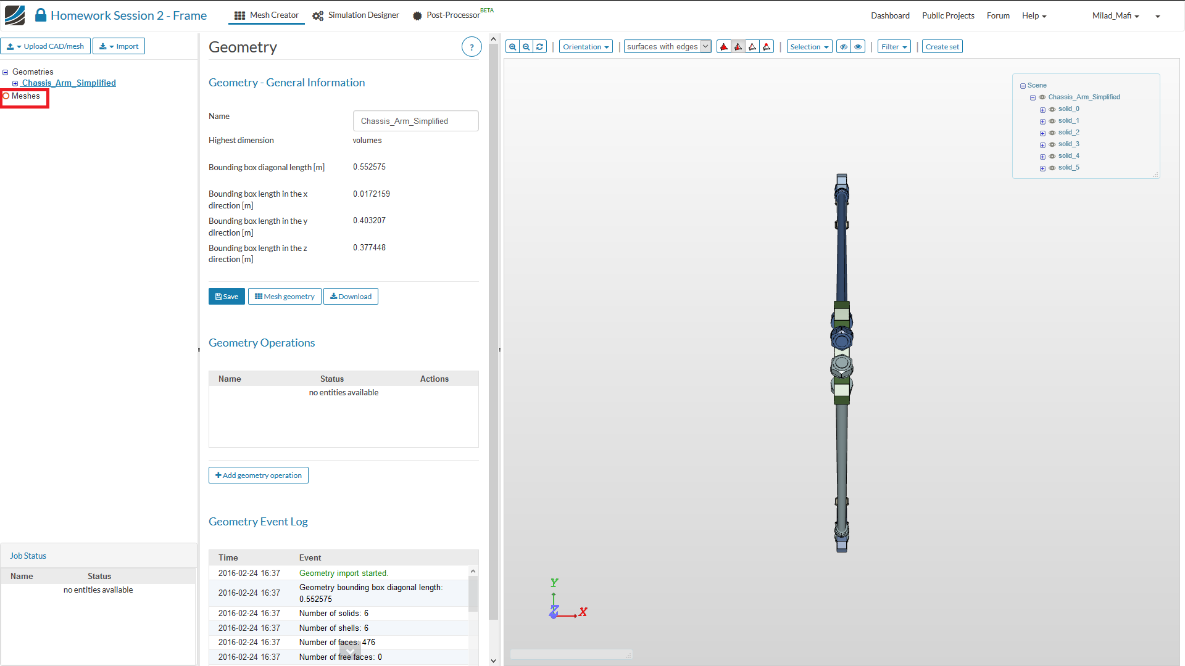Reset the view with refresh icon
This screenshot has width=1185, height=666.
539,47
